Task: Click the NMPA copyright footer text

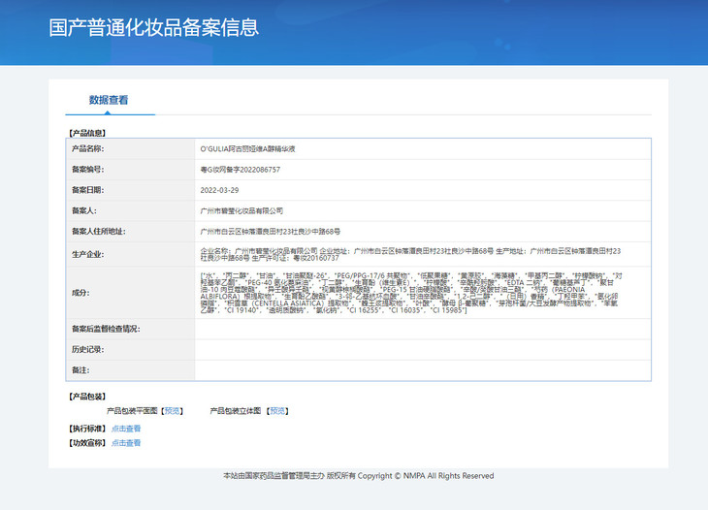Action: (x=358, y=476)
